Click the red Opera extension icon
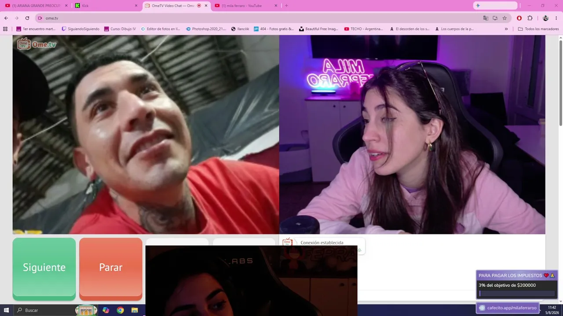The image size is (563, 316). pos(519,18)
